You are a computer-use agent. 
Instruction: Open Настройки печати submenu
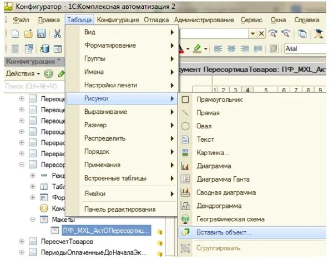[x=122, y=85]
